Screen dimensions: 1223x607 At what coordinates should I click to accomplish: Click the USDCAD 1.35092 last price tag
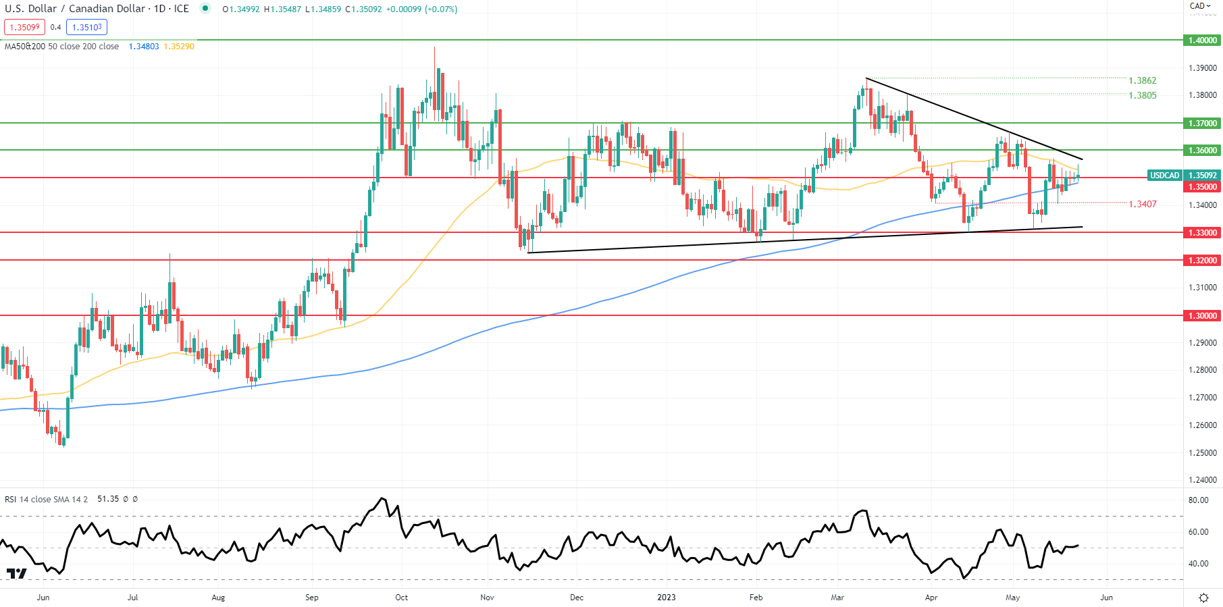[1183, 176]
